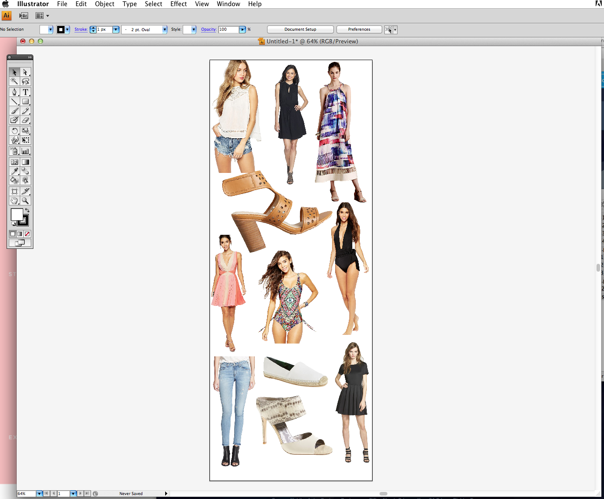
Task: Open the Style dropdown
Action: [194, 29]
